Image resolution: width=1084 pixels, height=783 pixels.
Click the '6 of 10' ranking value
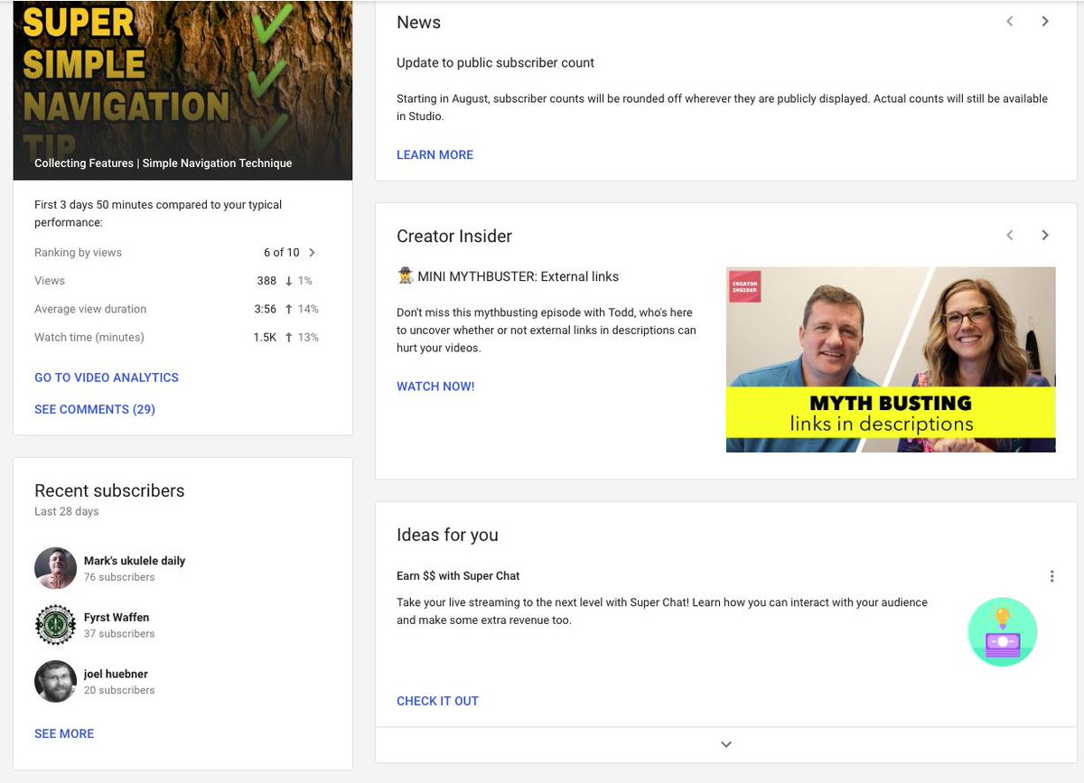pyautogui.click(x=281, y=253)
